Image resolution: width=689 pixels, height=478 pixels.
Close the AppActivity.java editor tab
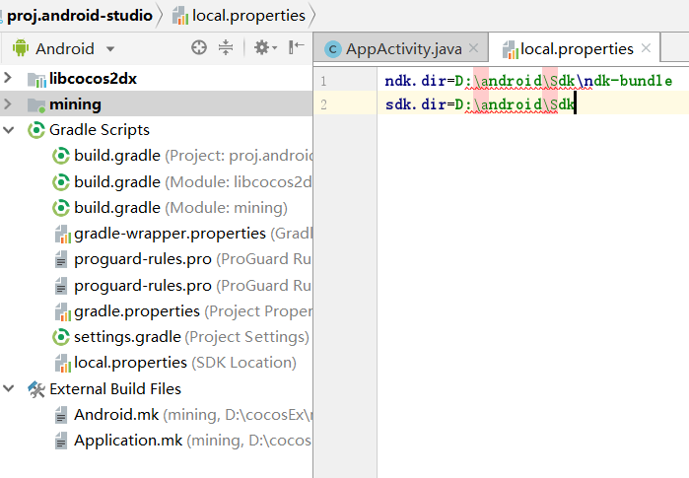pos(475,48)
